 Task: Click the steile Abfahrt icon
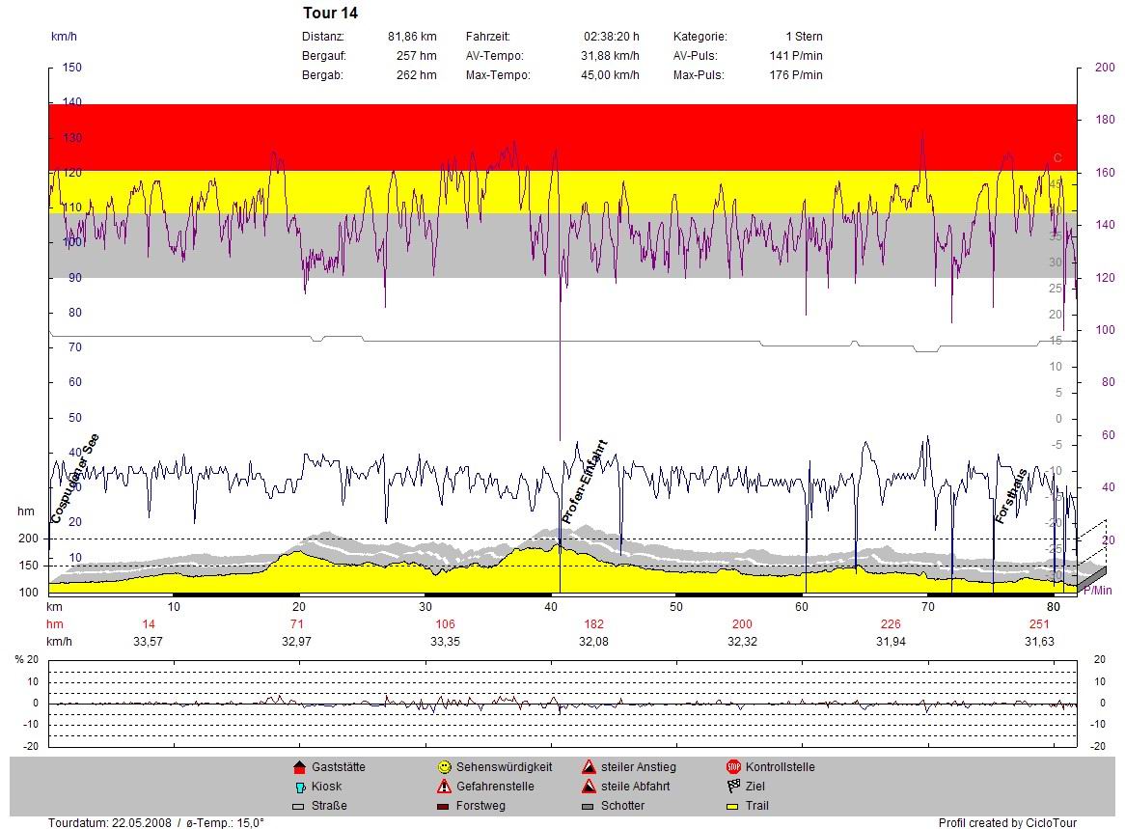589,787
